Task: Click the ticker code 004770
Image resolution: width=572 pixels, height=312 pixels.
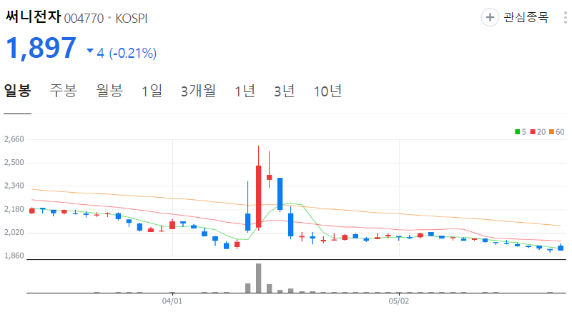Action: coord(84,18)
